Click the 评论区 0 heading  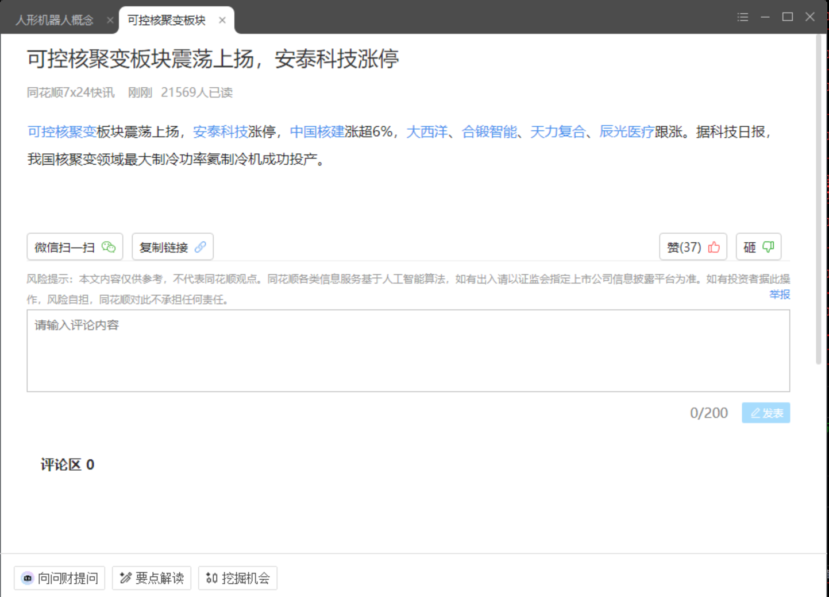pos(67,464)
